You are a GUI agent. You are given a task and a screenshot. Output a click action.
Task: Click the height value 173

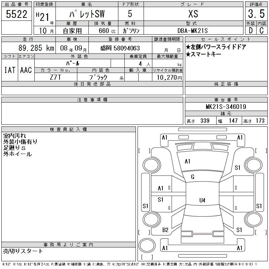(260, 121)
